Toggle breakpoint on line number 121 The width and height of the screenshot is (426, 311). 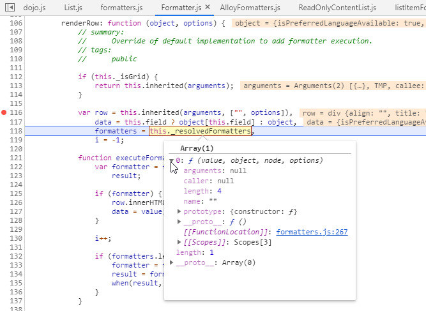click(16, 158)
